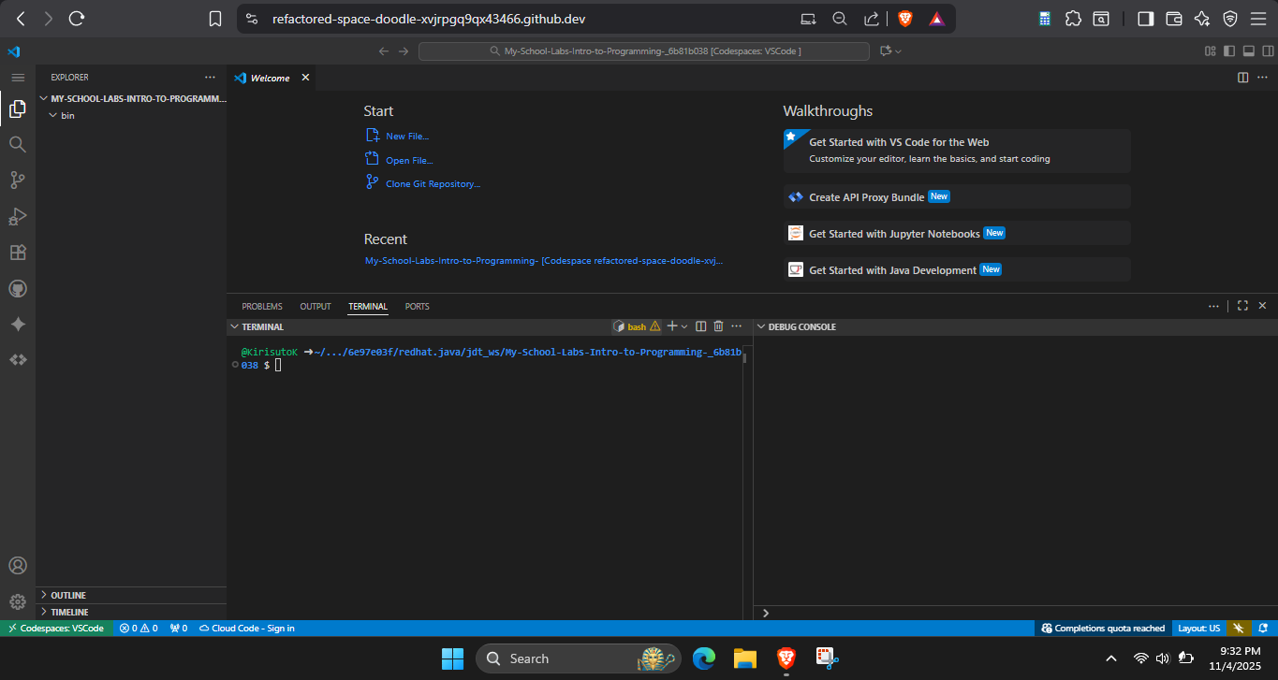Split the terminal pane
The image size is (1278, 680).
[700, 326]
